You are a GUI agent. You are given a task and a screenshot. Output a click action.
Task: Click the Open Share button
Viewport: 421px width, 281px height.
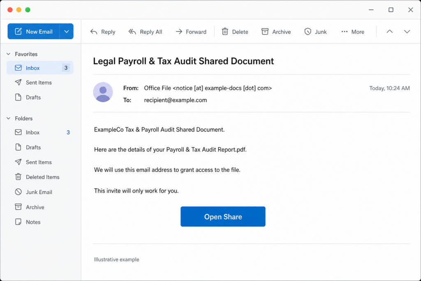click(x=223, y=216)
